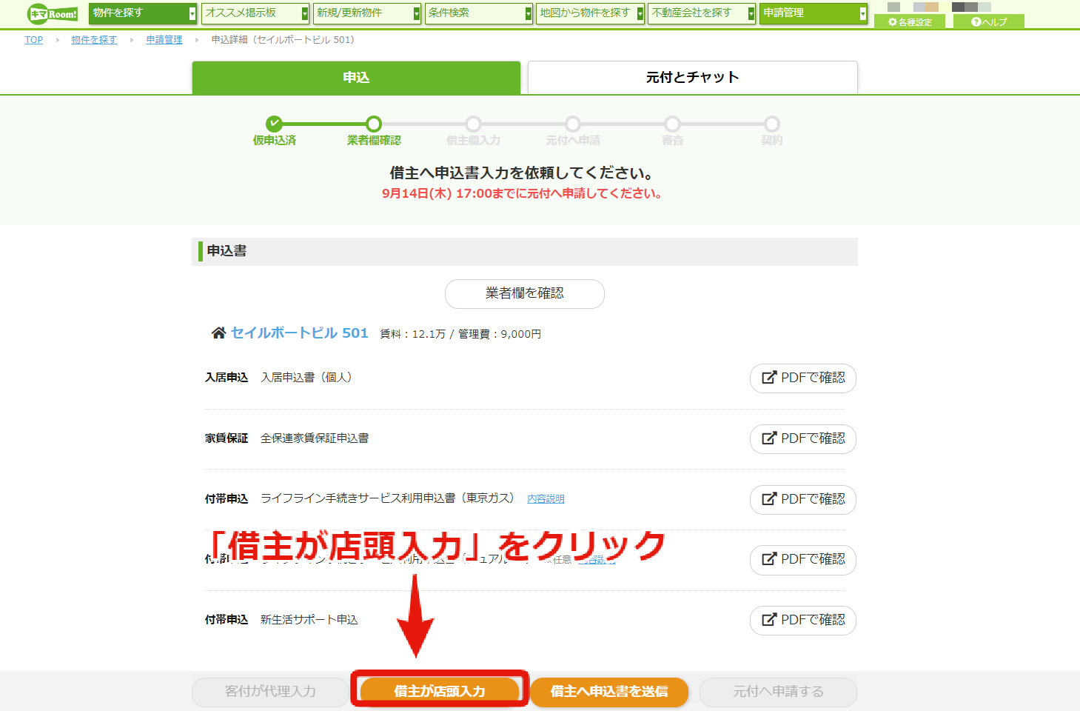Click external-link icon on 全保連家賃保証申込書 PDF button

[x=769, y=438]
